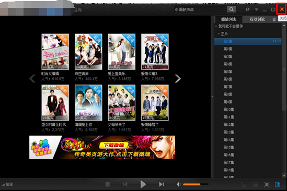
Task: Click the stop playback button
Action: click(x=108, y=184)
